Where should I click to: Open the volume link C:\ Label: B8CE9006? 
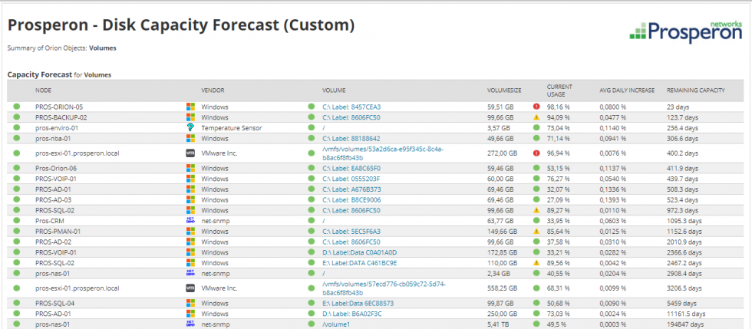pos(351,200)
